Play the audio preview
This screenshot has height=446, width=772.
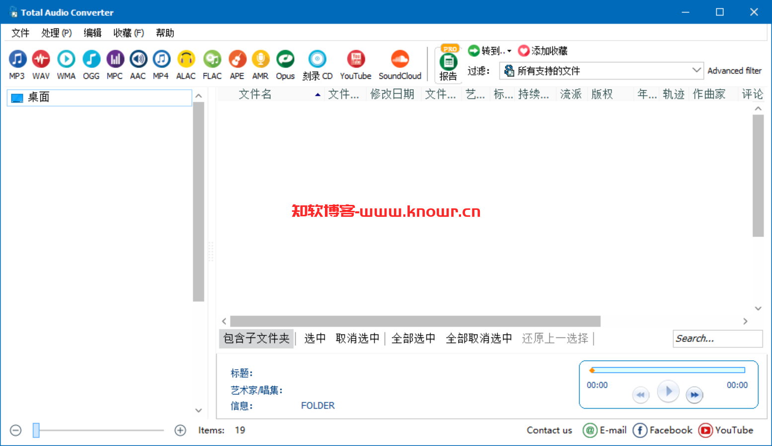click(x=668, y=391)
